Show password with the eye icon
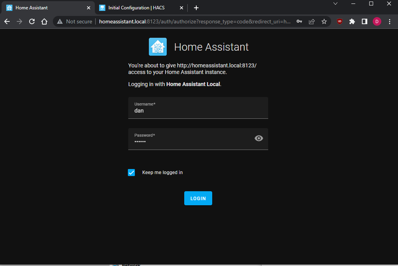Screen dimensions: 398x266 click(x=258, y=138)
